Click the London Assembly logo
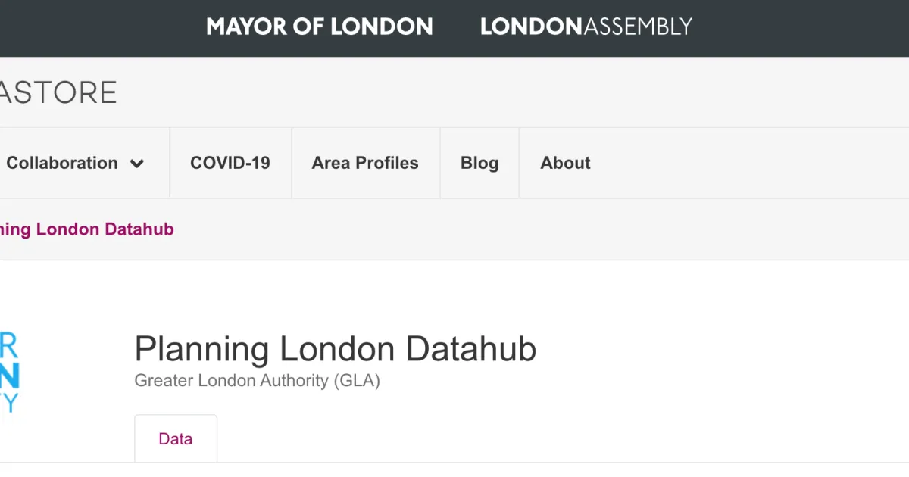Image resolution: width=909 pixels, height=477 pixels. (x=586, y=27)
